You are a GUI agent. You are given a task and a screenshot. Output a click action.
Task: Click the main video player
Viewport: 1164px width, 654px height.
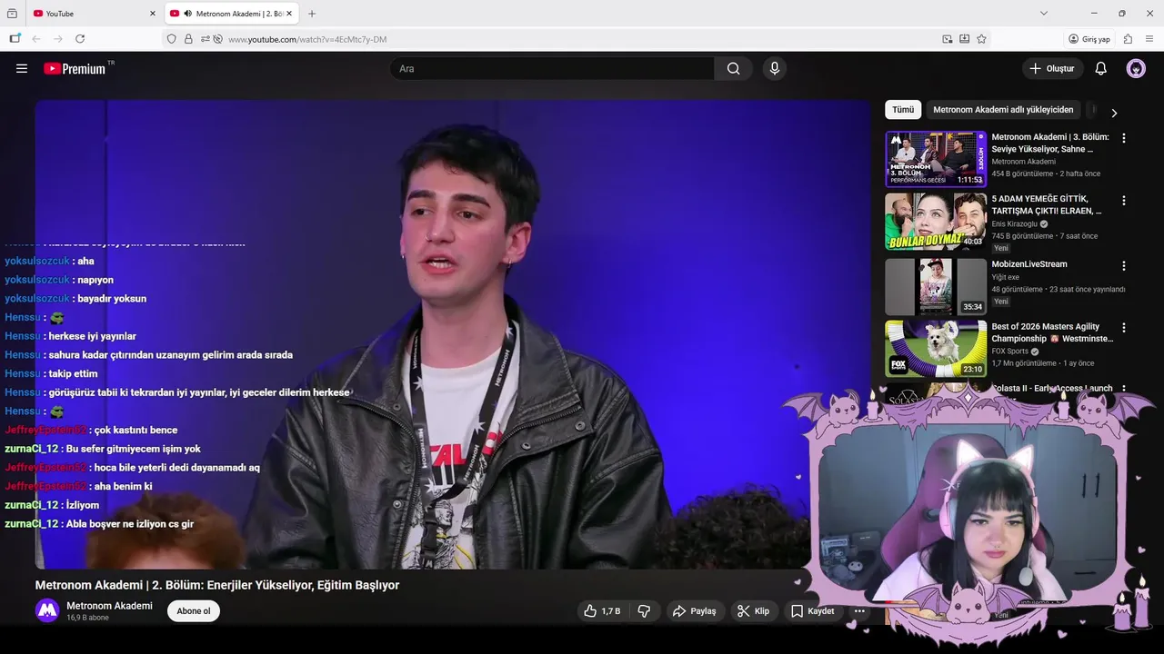(453, 334)
